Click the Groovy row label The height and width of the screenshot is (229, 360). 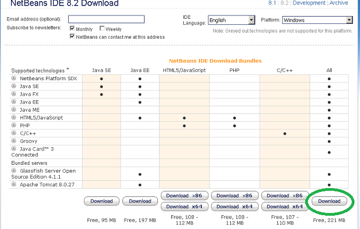point(28,141)
